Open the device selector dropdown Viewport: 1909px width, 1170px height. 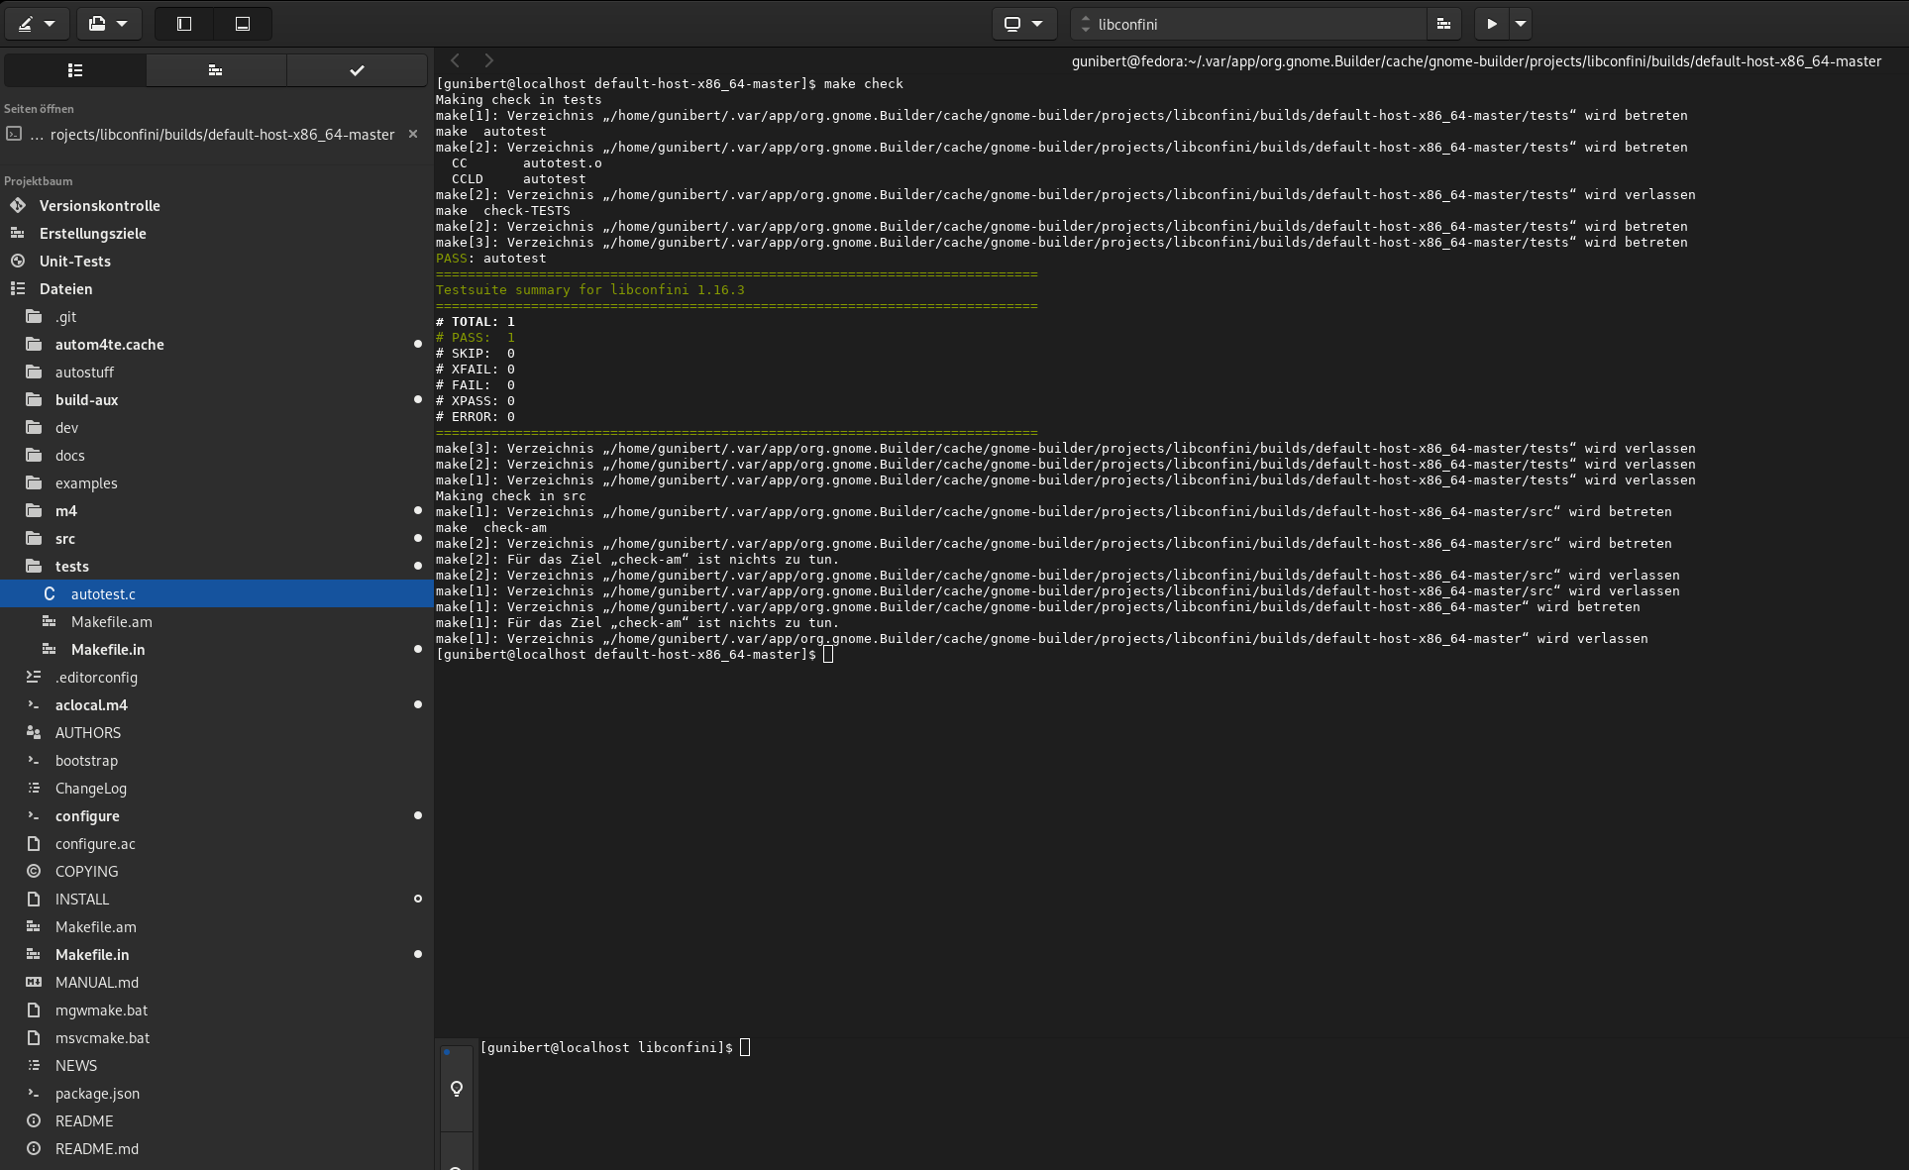point(1024,24)
